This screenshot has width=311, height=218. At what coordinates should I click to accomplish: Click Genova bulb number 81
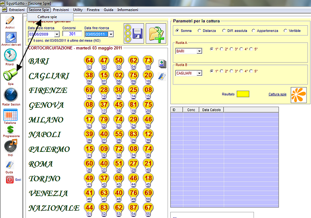pos(133,106)
